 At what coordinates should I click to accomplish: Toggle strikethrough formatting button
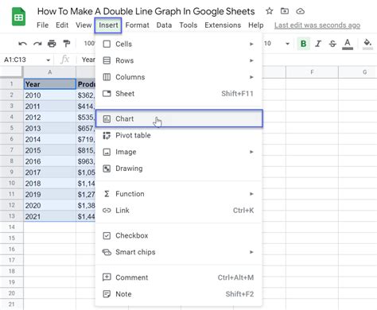point(332,44)
